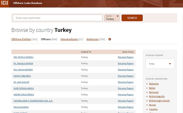The image size is (183, 113).
Task: Open the Offshore Leaks Database title link
Action: (28, 3)
